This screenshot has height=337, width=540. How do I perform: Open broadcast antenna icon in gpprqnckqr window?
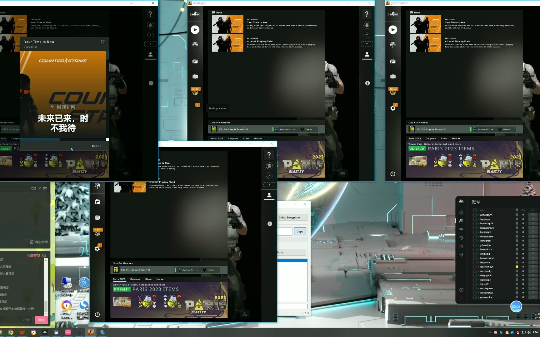393,45
